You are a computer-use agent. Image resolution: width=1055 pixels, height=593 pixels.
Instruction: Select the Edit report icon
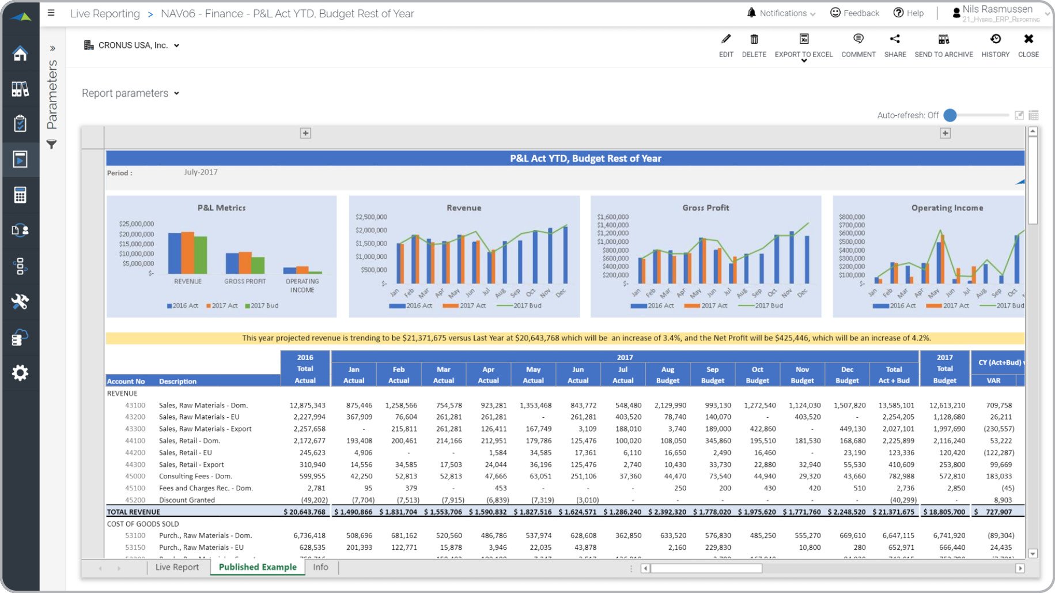click(x=725, y=45)
